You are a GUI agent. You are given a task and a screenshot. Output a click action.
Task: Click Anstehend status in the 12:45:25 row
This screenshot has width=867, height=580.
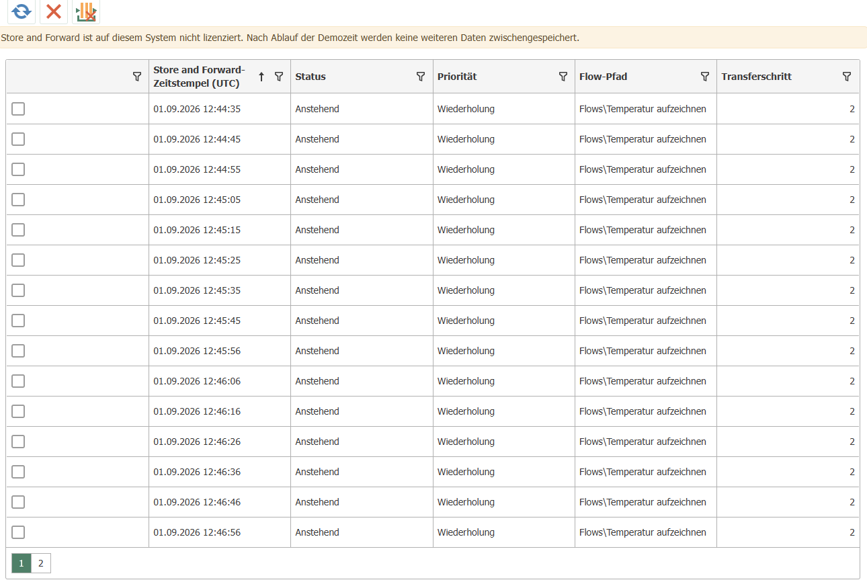tap(317, 260)
